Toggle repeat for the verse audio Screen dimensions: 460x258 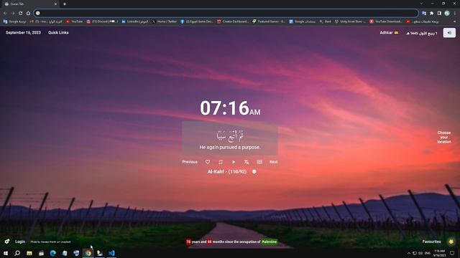click(x=221, y=162)
